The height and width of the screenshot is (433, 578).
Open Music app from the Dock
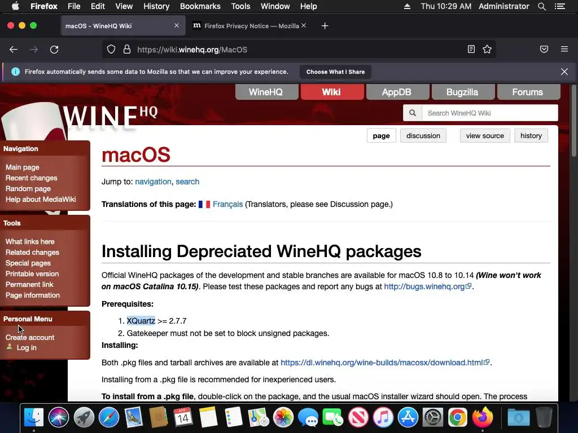(x=383, y=418)
